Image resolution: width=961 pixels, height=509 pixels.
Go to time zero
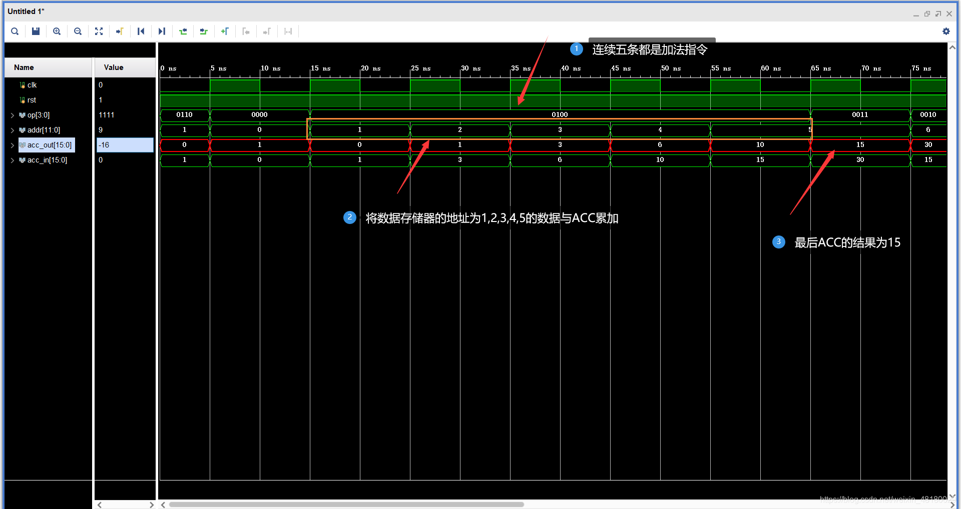[x=141, y=31]
